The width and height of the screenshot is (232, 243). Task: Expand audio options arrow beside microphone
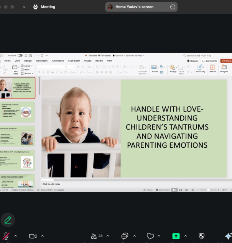(x=16, y=236)
